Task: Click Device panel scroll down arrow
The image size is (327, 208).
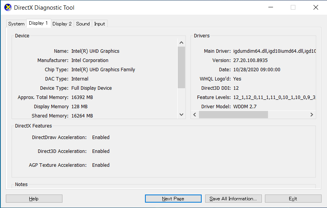Action: tap(182, 114)
